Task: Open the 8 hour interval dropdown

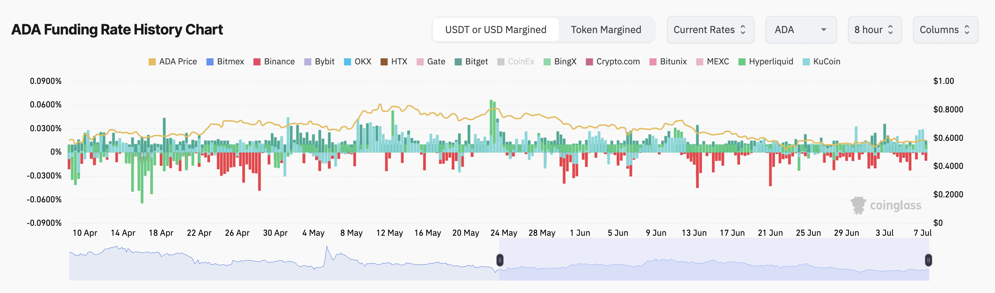Action: tap(874, 30)
